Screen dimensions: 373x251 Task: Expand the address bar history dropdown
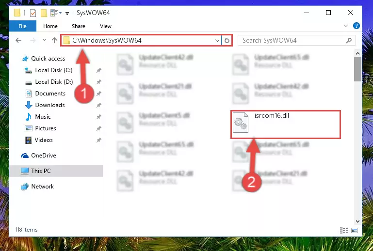pos(217,41)
